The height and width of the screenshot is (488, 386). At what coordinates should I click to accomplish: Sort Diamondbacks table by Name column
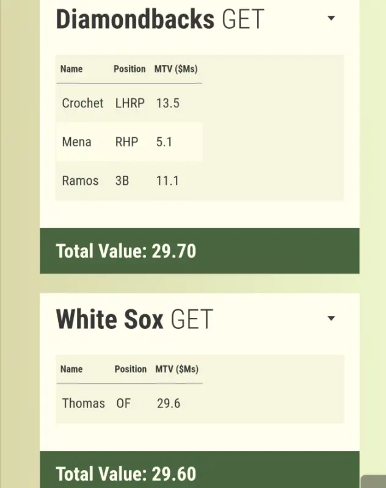[71, 69]
